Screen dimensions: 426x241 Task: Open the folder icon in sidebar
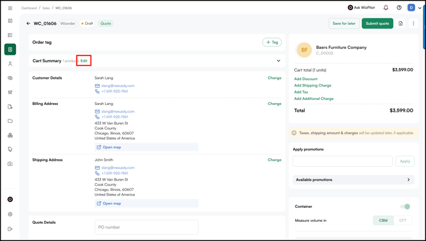point(10,121)
